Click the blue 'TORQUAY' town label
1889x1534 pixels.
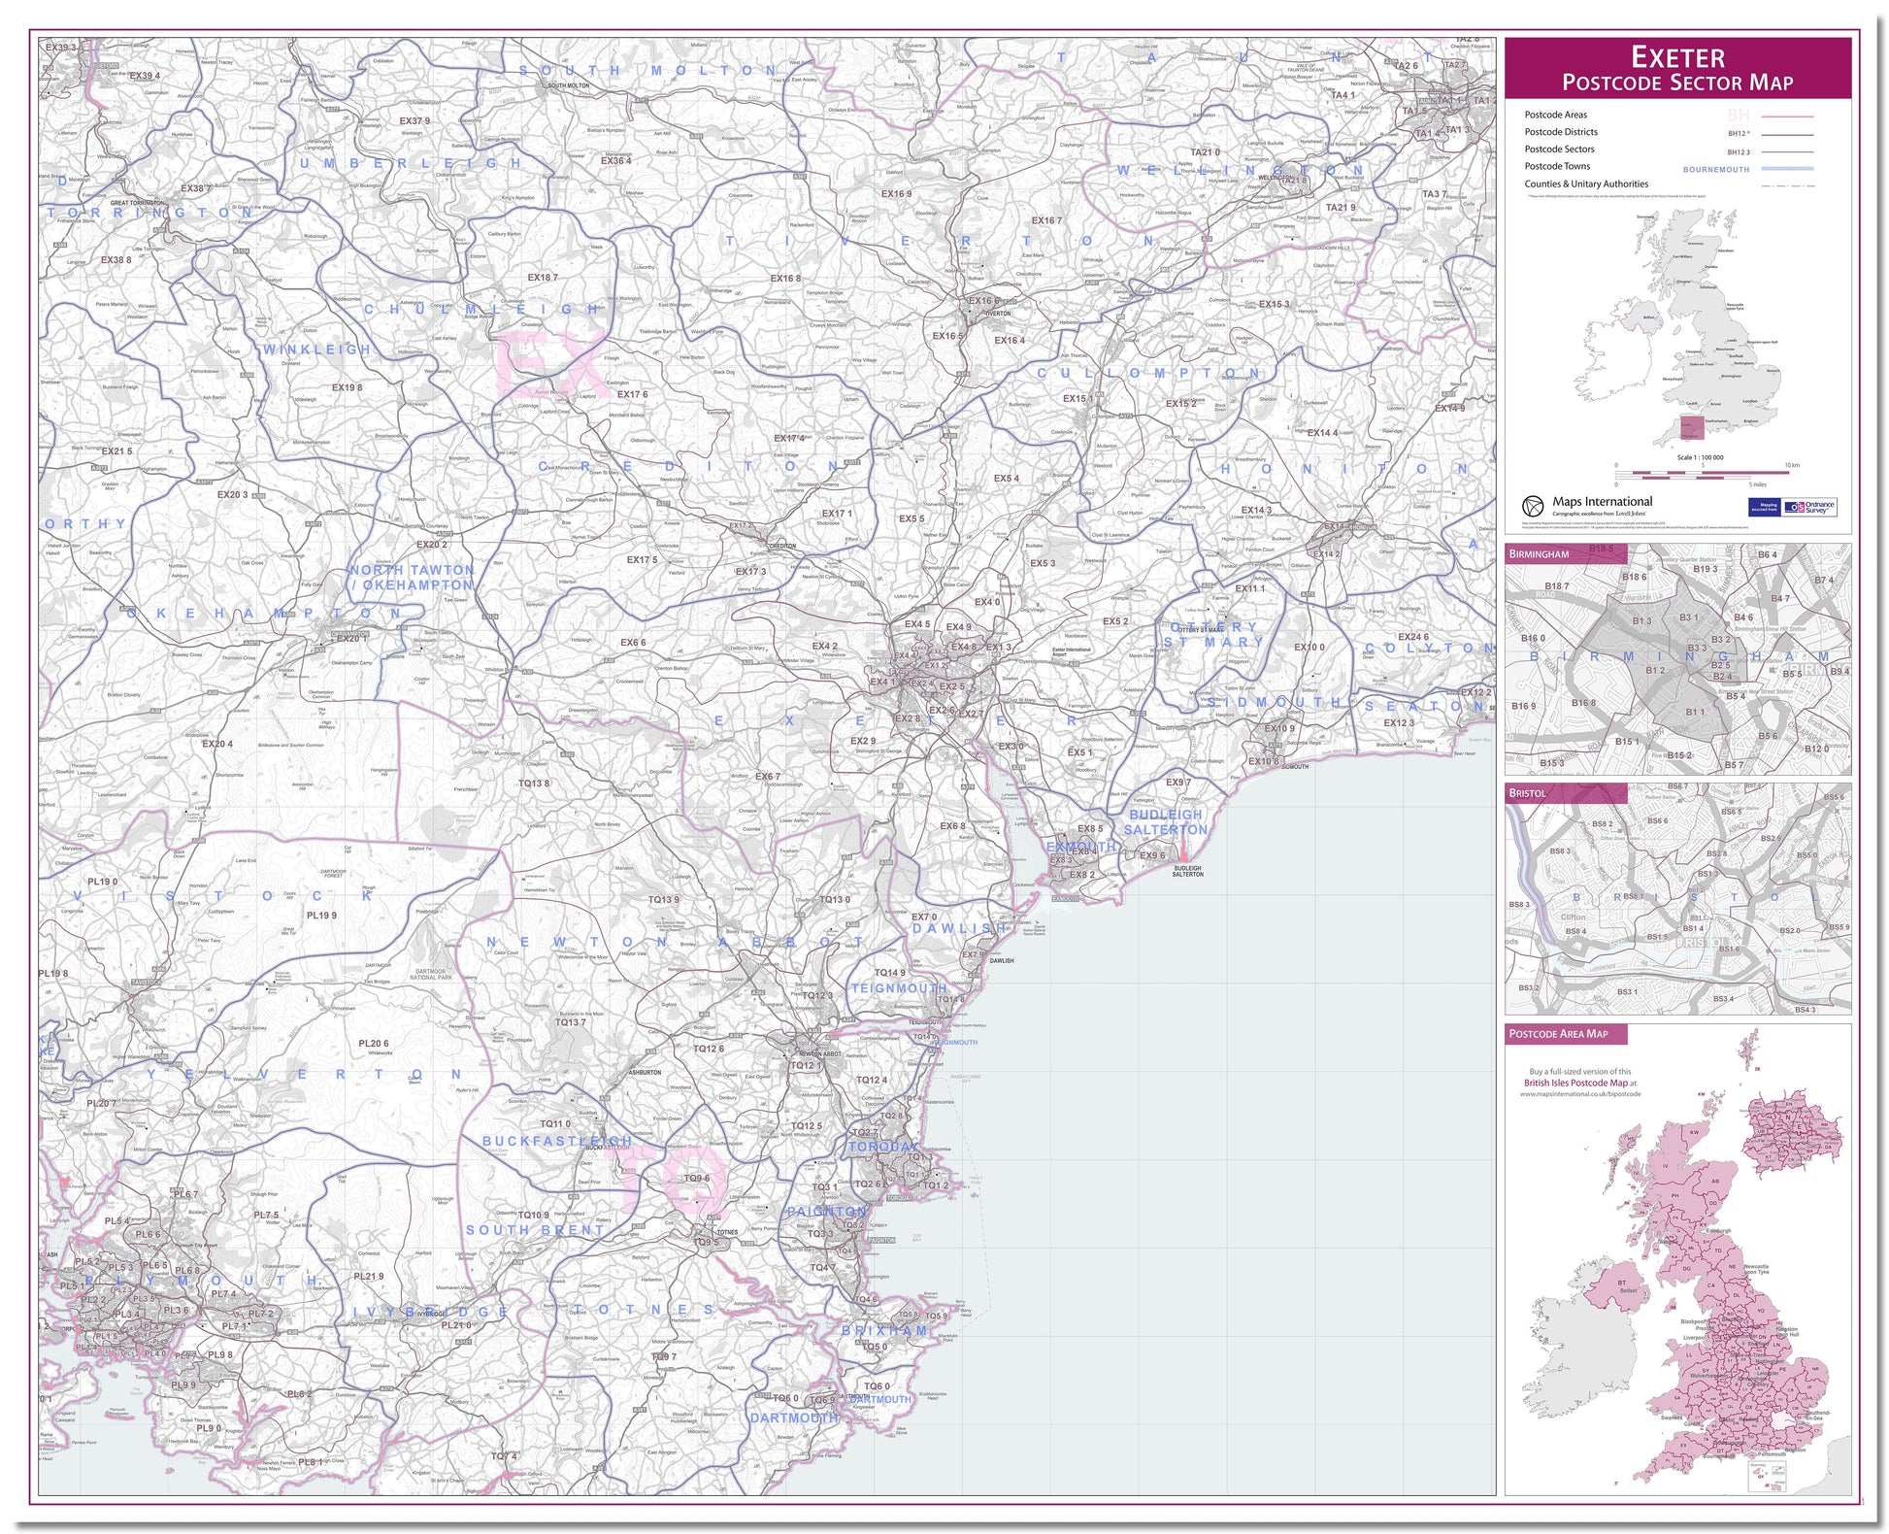(x=881, y=1147)
